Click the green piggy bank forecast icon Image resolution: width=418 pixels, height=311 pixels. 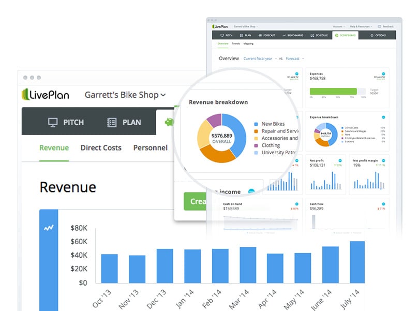click(x=170, y=122)
